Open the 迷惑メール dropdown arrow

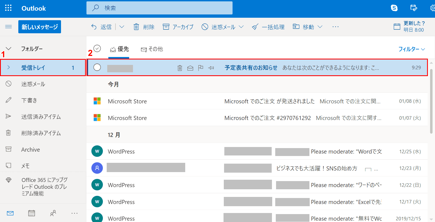[241, 27]
